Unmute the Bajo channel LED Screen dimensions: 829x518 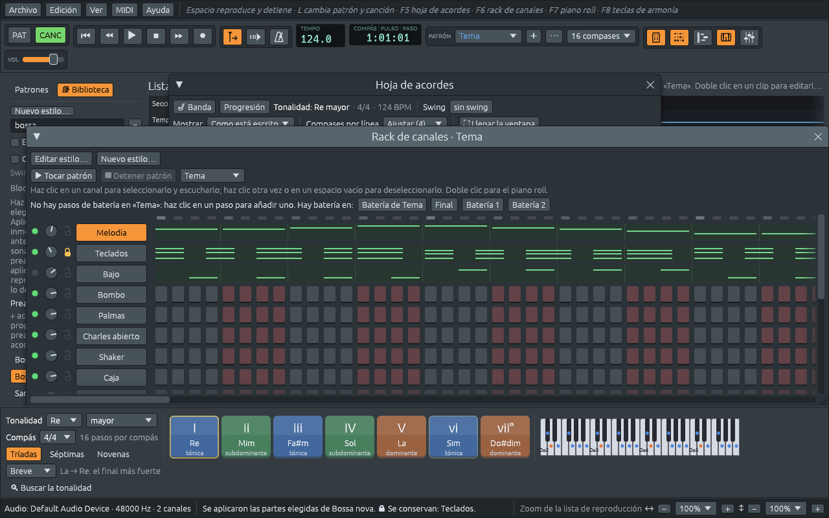point(35,273)
